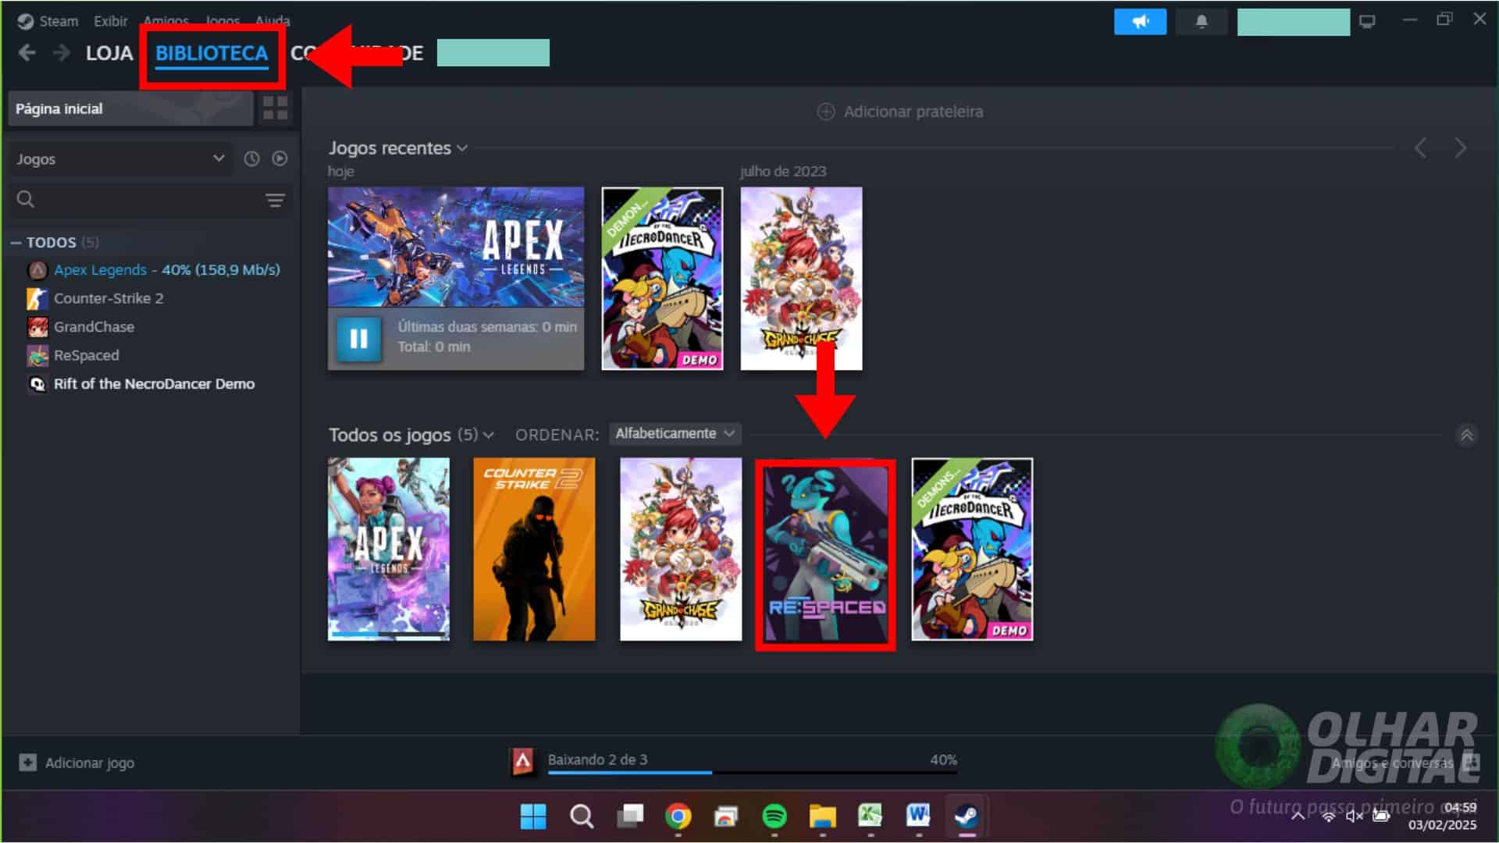Open the Página inicial library home
Viewport: 1499px width, 843px height.
pos(130,108)
